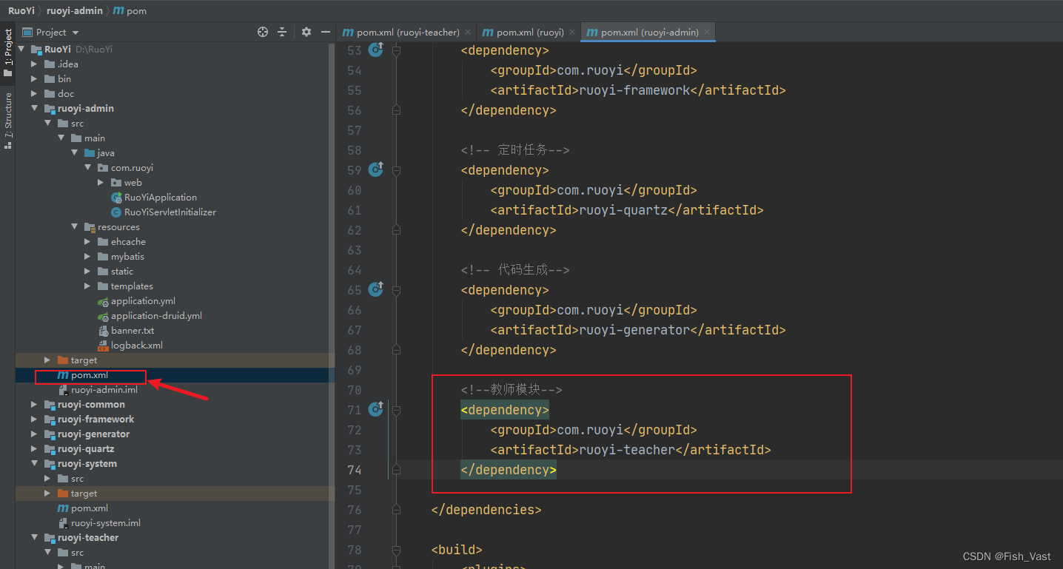Click the locate/scroll-from-source target icon

262,32
